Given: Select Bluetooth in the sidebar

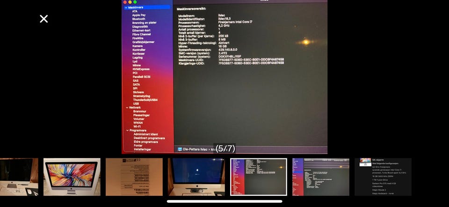Looking at the screenshot, I should pos(138,19).
